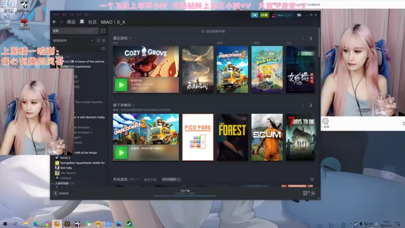This screenshot has width=405, height=228.
Task: Click the library home 主页 button
Action: 75,31
